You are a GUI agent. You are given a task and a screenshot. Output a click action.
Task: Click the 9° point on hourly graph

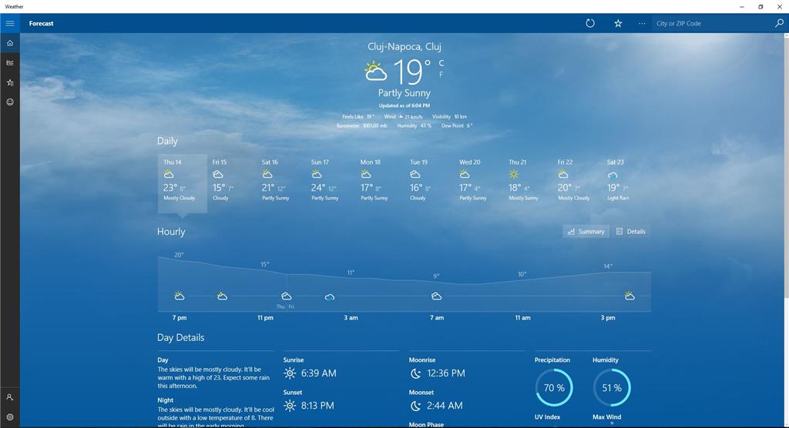[x=436, y=276]
